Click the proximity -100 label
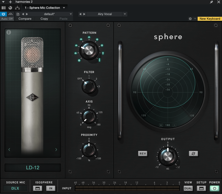The width and height of the screenshot is (222, 194). [x=79, y=158]
